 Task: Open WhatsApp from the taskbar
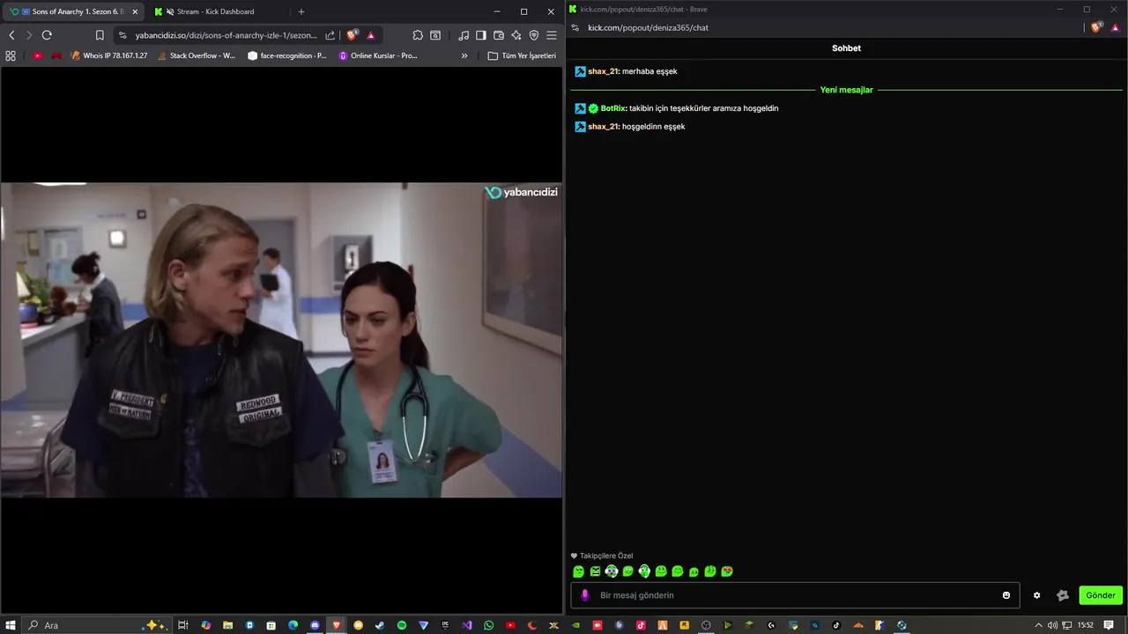(488, 625)
